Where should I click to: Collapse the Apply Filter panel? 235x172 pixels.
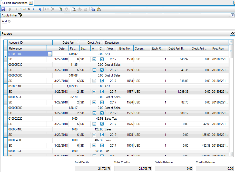click(232, 15)
